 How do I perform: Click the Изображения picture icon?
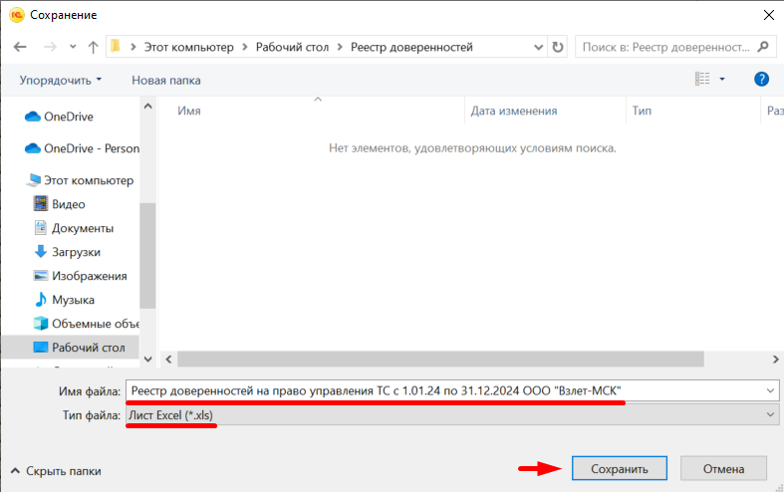click(41, 276)
